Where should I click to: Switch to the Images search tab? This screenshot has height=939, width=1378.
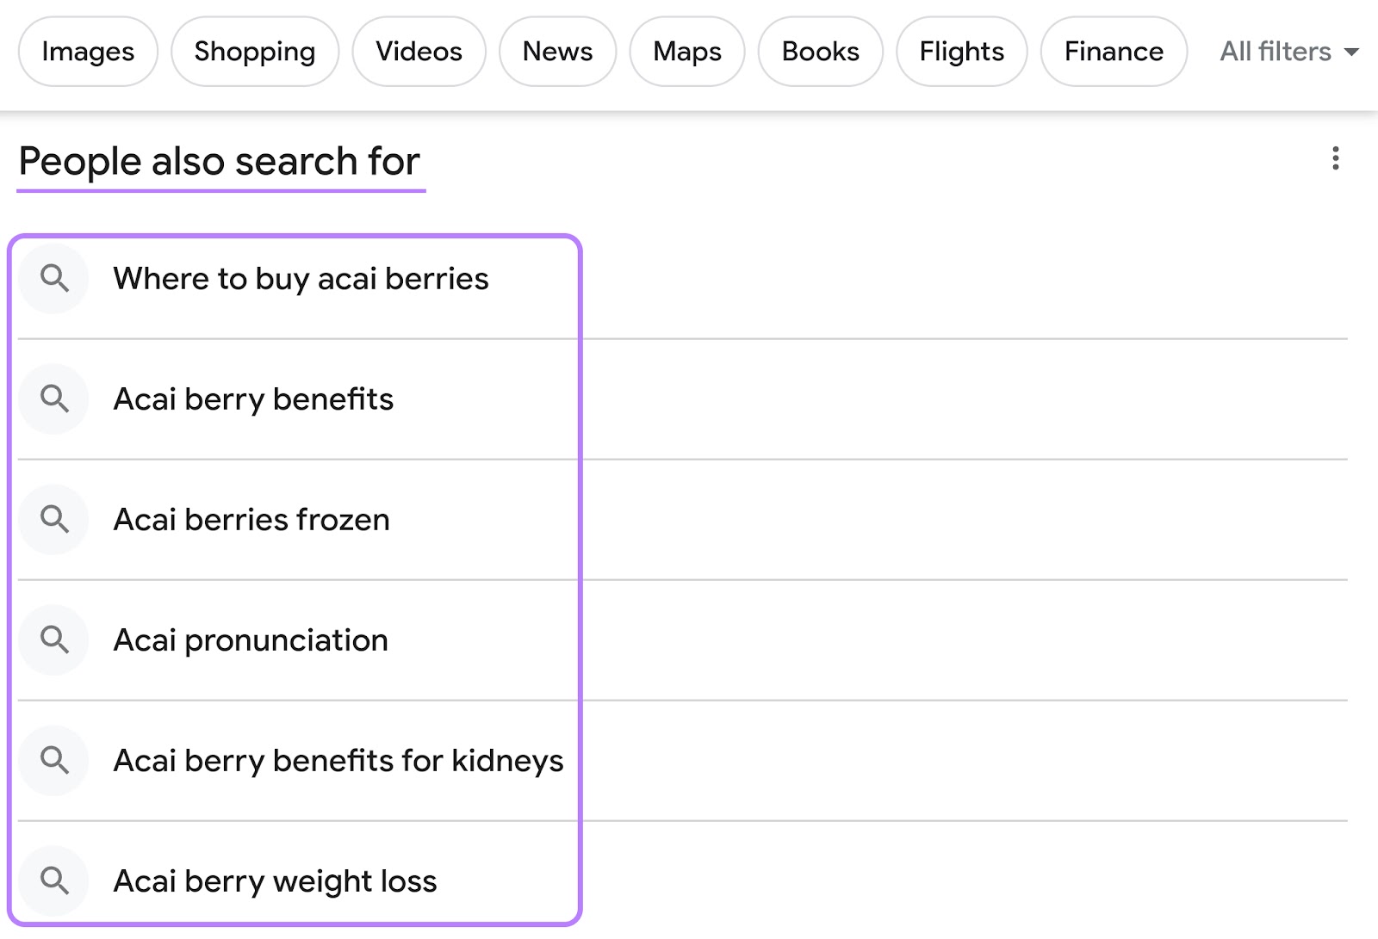87,52
